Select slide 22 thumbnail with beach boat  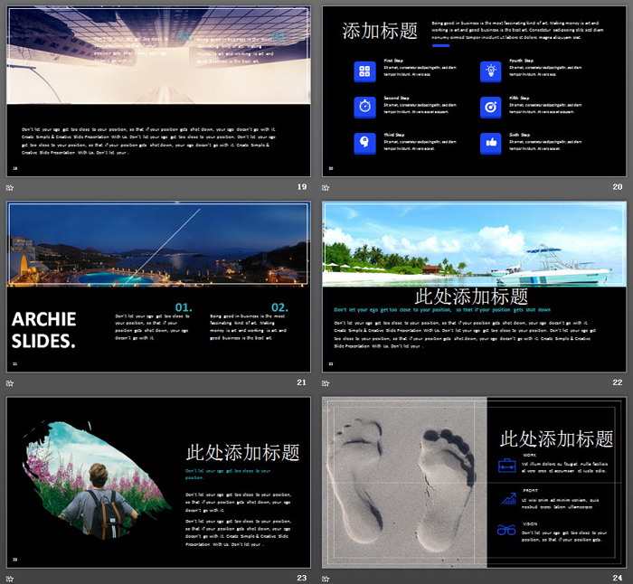point(474,287)
